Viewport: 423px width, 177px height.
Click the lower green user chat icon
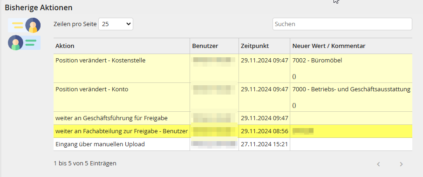coord(24,43)
